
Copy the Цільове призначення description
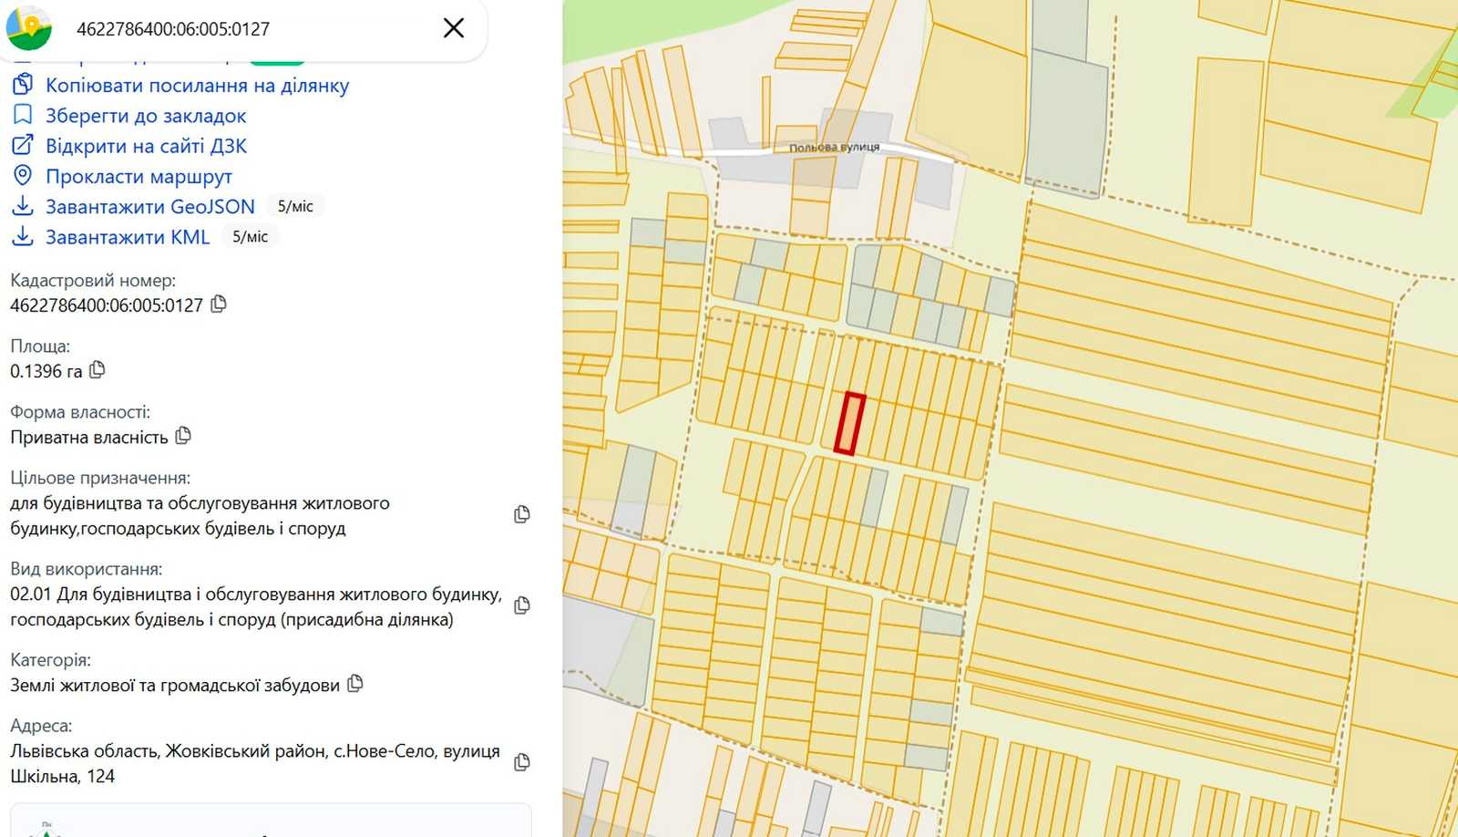pos(521,514)
